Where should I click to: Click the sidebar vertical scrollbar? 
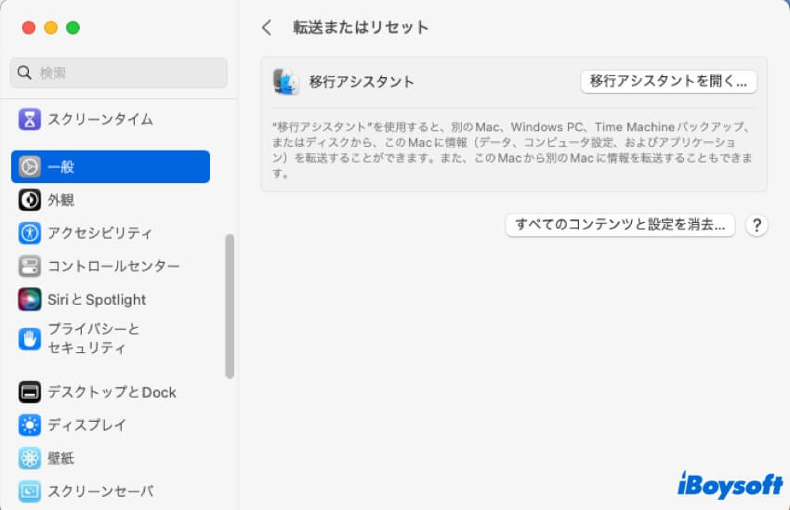[230, 307]
